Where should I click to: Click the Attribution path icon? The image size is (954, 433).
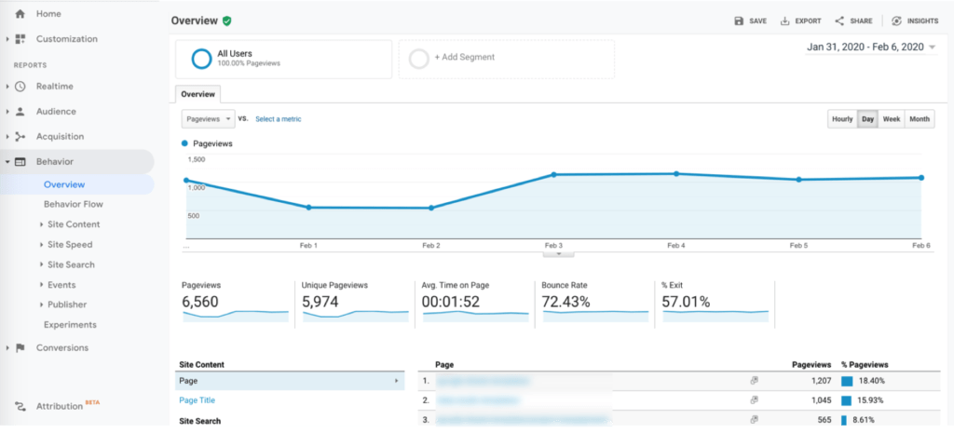(20, 406)
